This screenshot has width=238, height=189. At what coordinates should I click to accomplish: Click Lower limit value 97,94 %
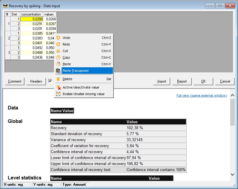134,158
